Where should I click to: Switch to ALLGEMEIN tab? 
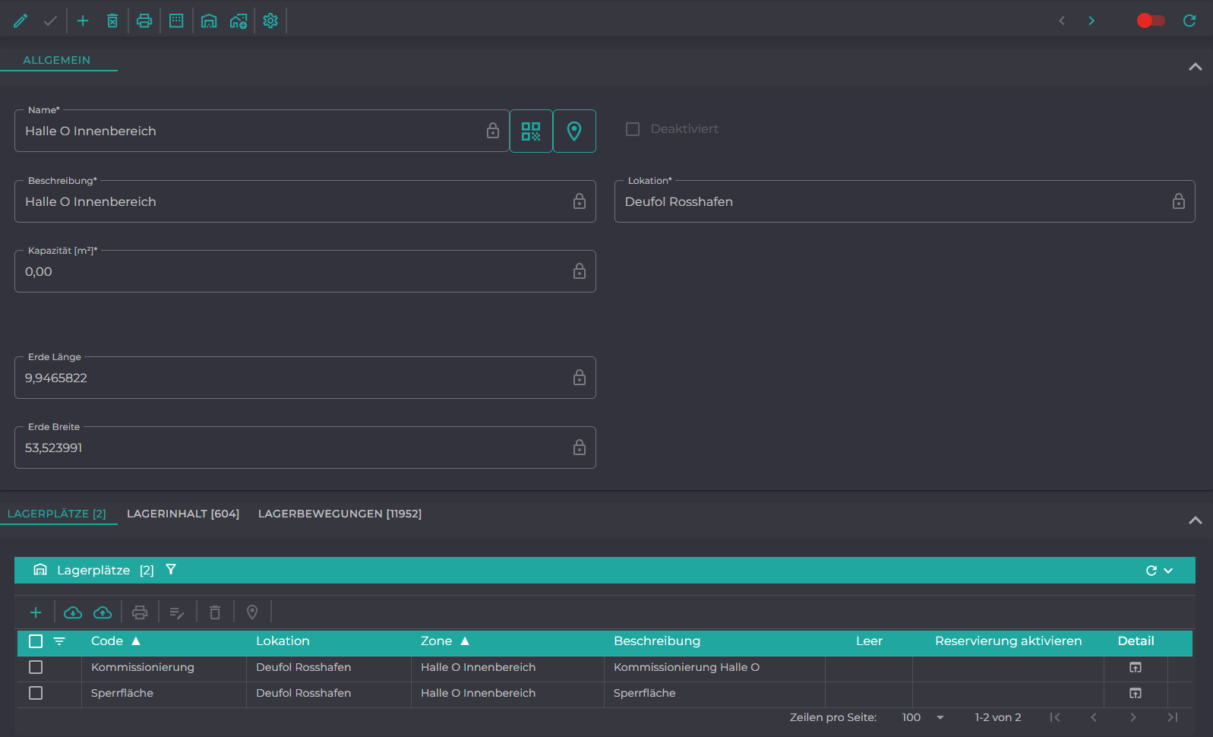pos(57,60)
